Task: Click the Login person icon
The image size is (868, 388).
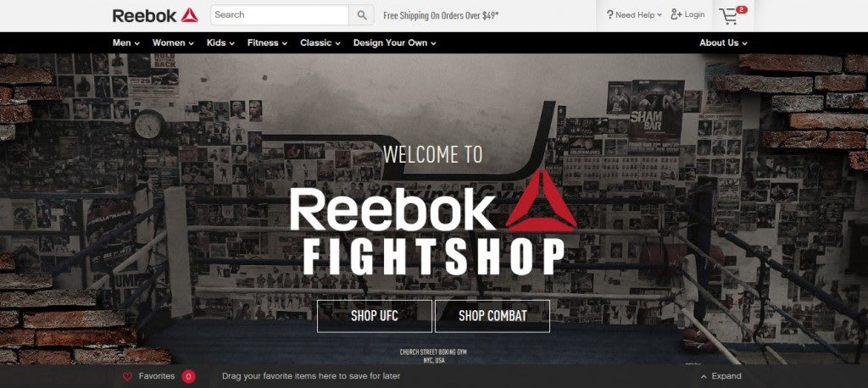Action: pos(676,14)
